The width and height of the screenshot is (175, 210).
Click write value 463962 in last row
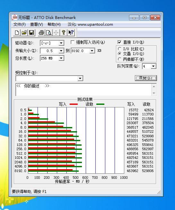click(x=132, y=171)
